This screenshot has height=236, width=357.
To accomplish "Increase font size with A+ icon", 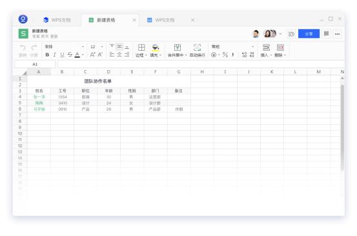I will click(92, 55).
